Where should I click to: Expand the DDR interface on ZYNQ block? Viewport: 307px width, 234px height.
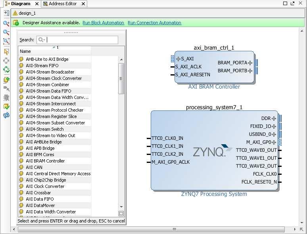[x=274, y=118]
